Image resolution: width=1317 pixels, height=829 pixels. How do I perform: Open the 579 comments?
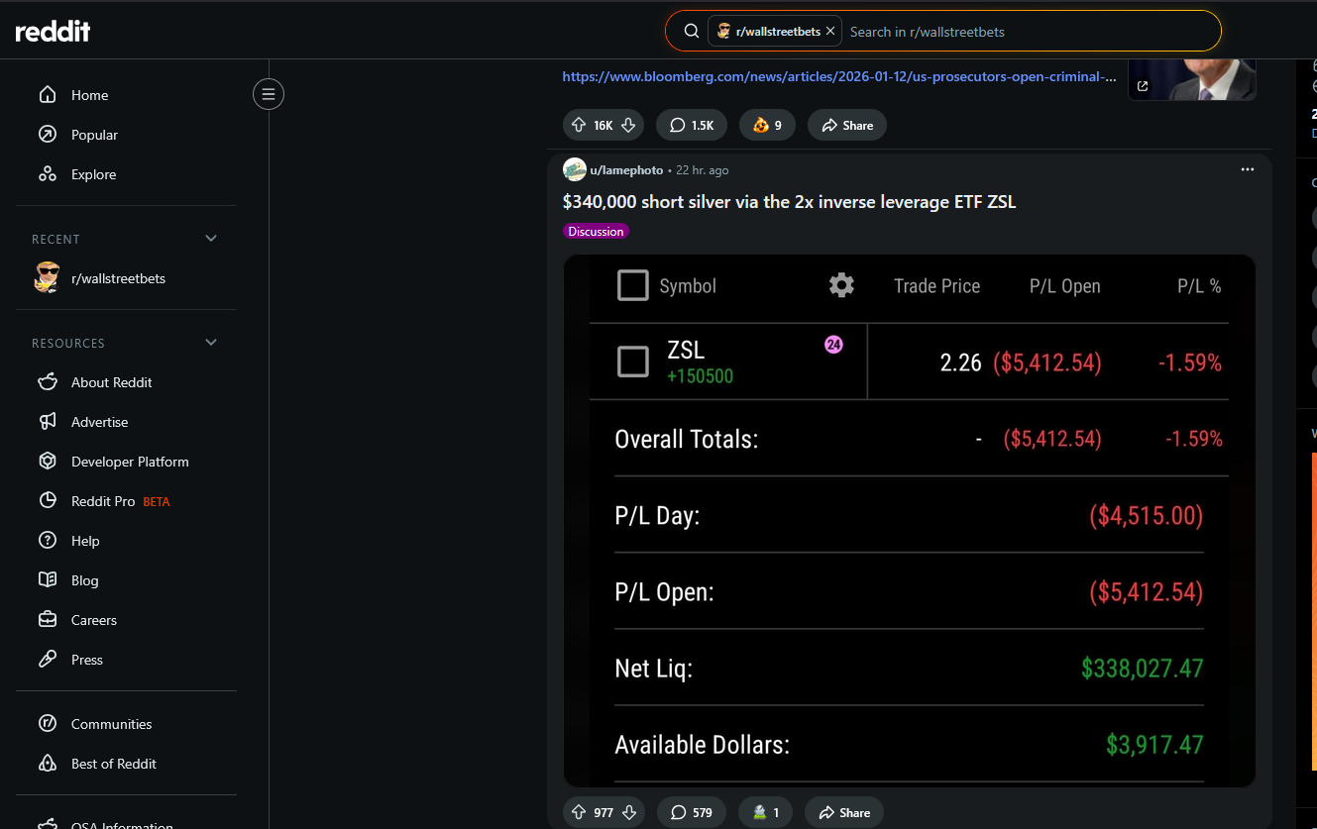click(691, 813)
